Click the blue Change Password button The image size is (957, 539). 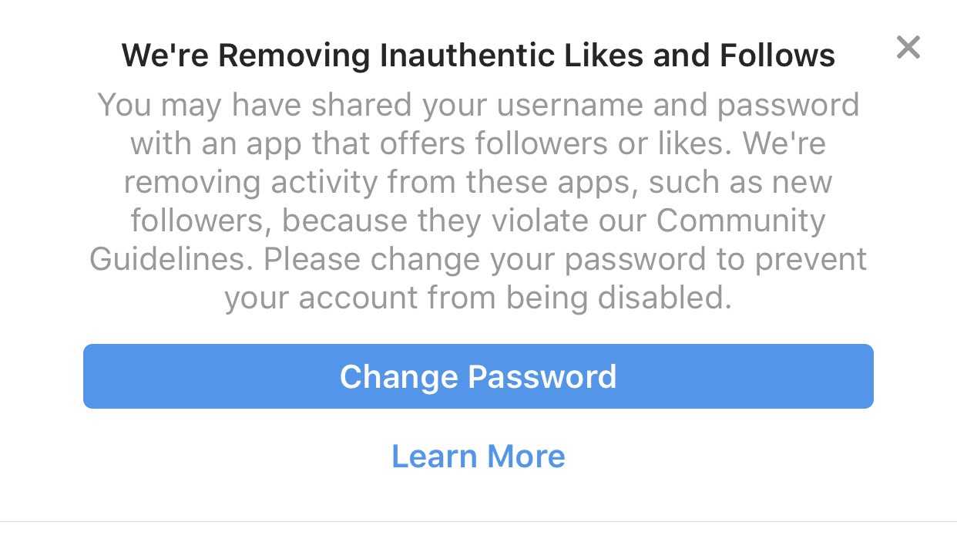coord(478,376)
